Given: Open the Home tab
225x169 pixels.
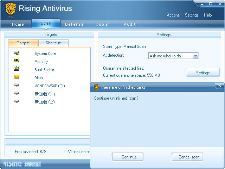Looking at the screenshot, I should 18,24.
